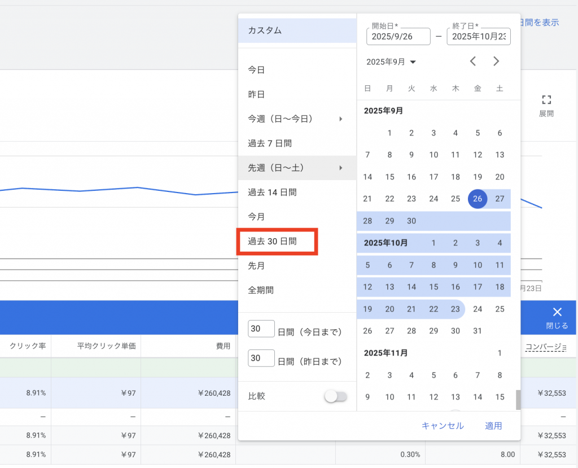Click the days field for 昨日まで
The height and width of the screenshot is (468, 578).
(261, 359)
